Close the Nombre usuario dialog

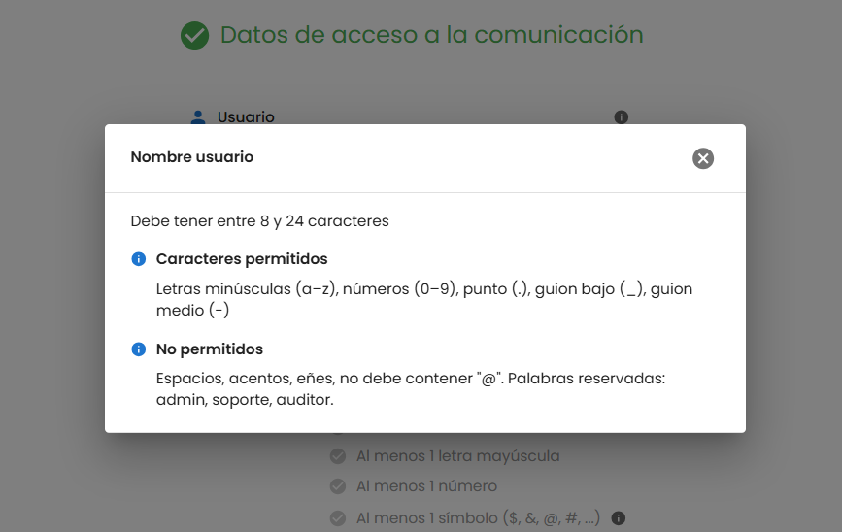(x=703, y=158)
